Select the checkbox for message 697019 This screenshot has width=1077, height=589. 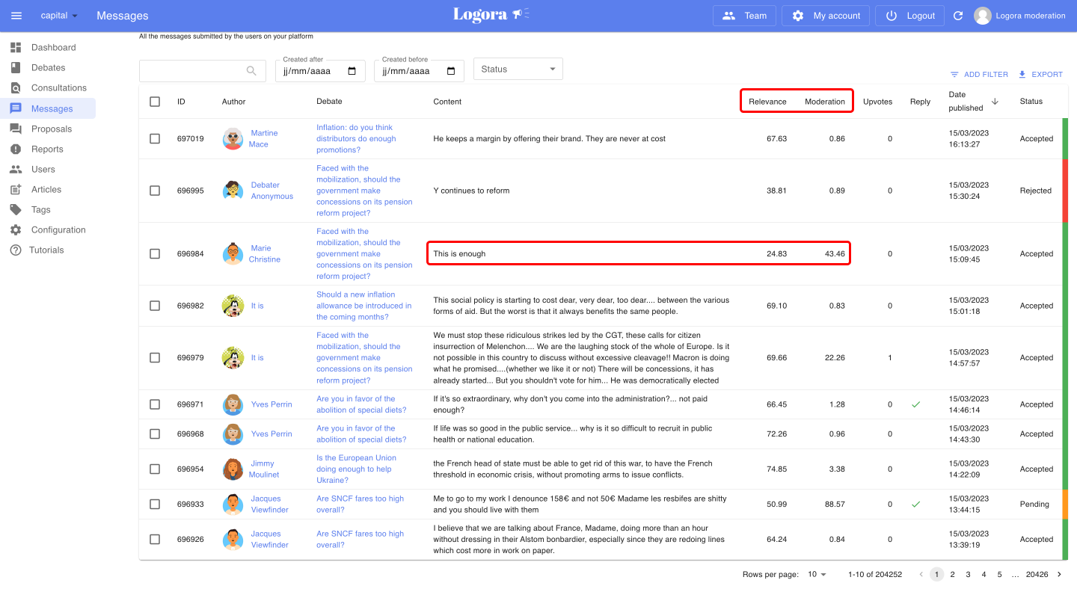[155, 138]
